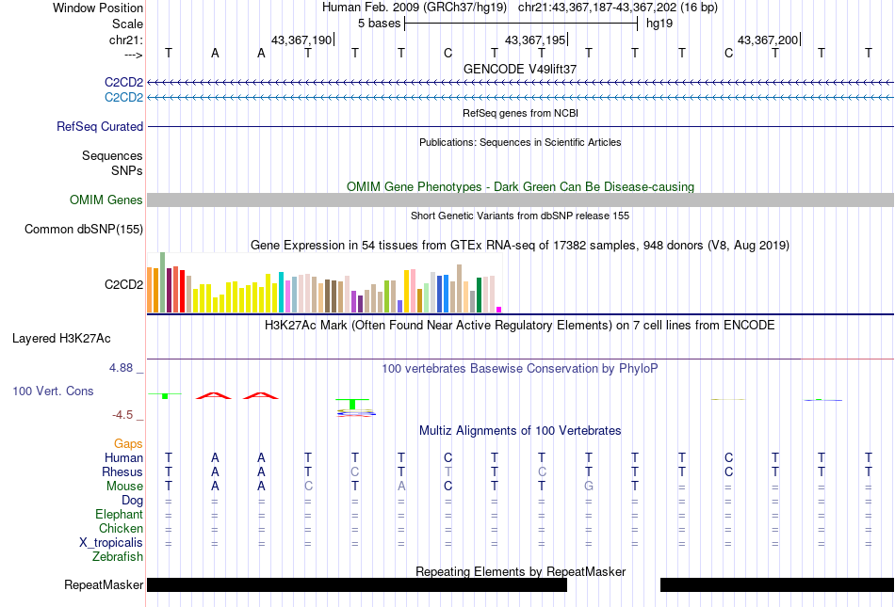Click the chr21: base position label
Screen dimensions: 895x607
point(126,40)
